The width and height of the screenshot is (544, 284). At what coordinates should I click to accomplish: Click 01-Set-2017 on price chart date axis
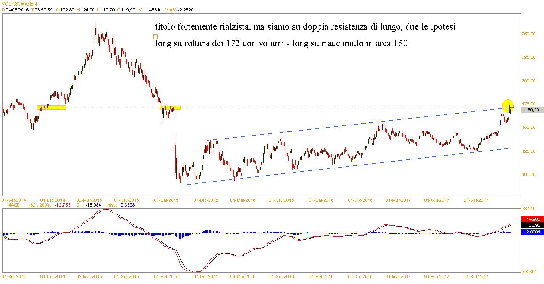(x=476, y=199)
